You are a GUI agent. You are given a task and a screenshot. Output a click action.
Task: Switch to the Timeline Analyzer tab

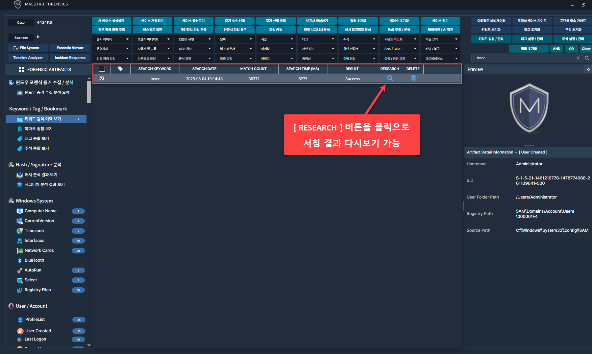click(28, 58)
